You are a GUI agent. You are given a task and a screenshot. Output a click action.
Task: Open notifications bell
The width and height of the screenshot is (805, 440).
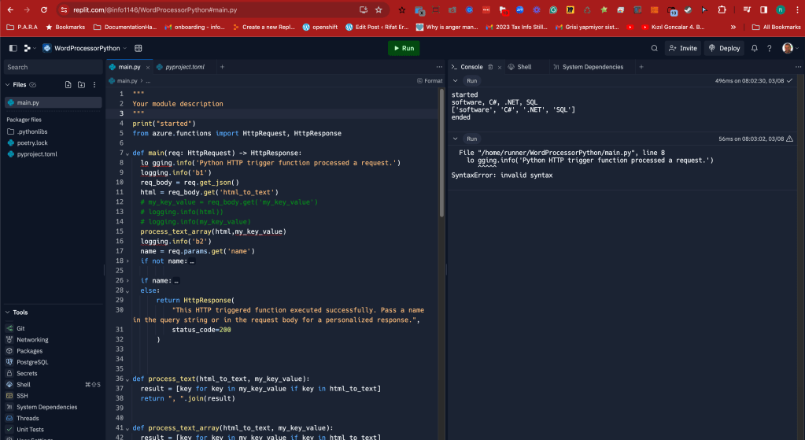[x=754, y=48]
